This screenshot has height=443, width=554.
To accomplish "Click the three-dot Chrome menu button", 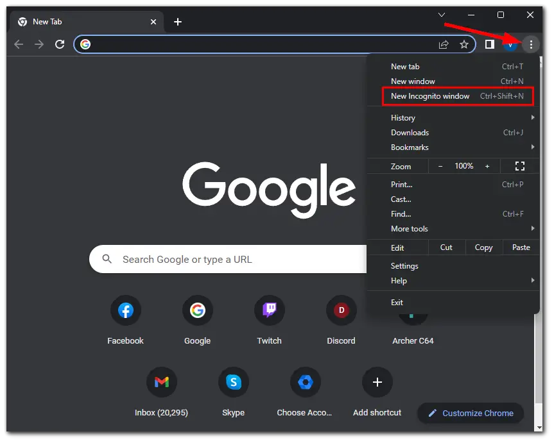I will pyautogui.click(x=531, y=44).
